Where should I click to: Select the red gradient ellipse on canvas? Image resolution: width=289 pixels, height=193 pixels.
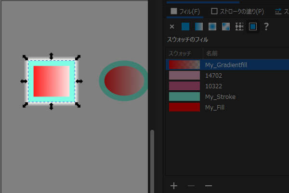pos(124,81)
